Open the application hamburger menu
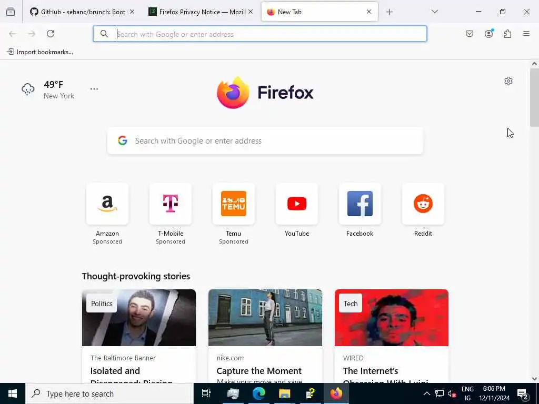539x404 pixels. point(526,34)
